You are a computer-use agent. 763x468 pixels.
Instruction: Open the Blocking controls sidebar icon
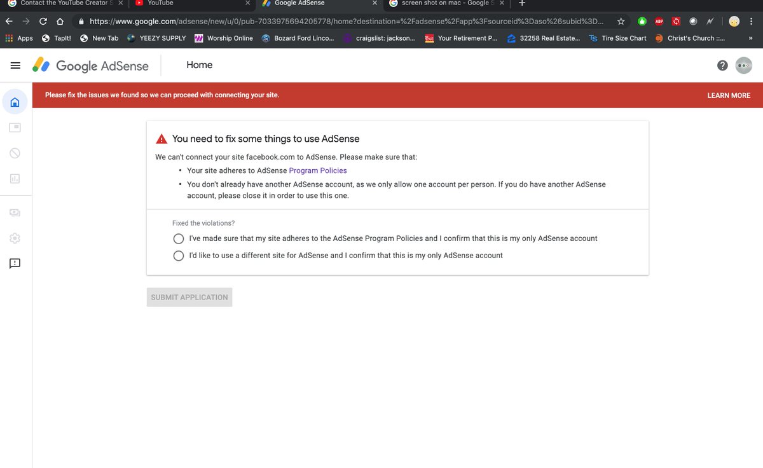pos(15,153)
